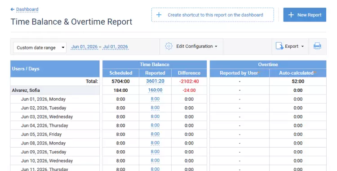
Task: Open the Dashboard link
Action: tap(27, 9)
